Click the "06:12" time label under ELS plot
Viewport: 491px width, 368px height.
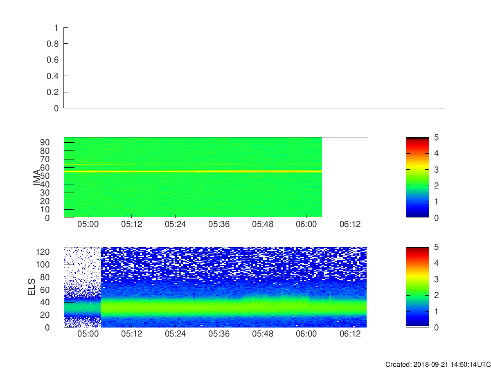click(x=350, y=334)
